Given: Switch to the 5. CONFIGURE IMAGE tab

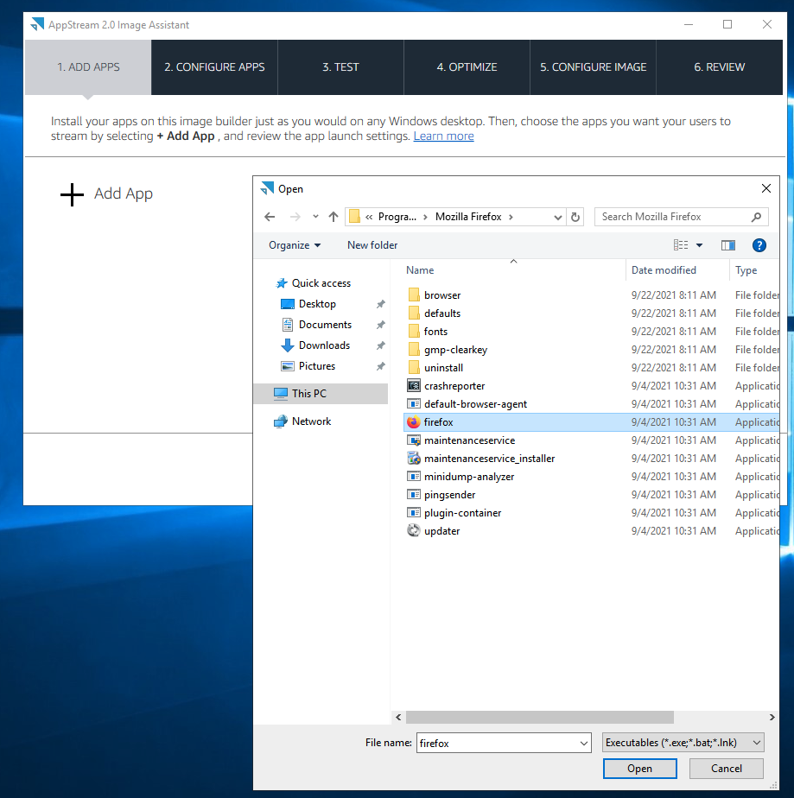Looking at the screenshot, I should (593, 67).
